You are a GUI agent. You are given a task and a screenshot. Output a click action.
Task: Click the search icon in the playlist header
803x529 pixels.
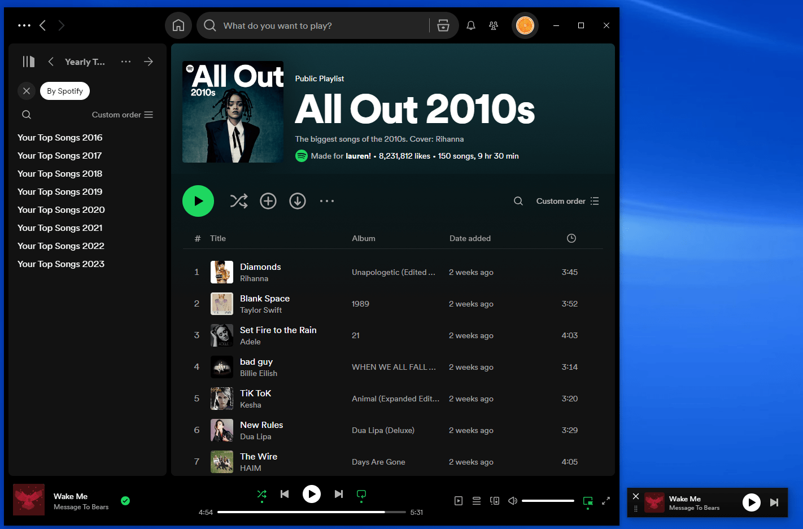pyautogui.click(x=518, y=201)
